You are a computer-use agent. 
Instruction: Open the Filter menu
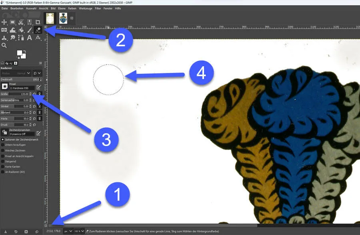pyautogui.click(x=98, y=8)
